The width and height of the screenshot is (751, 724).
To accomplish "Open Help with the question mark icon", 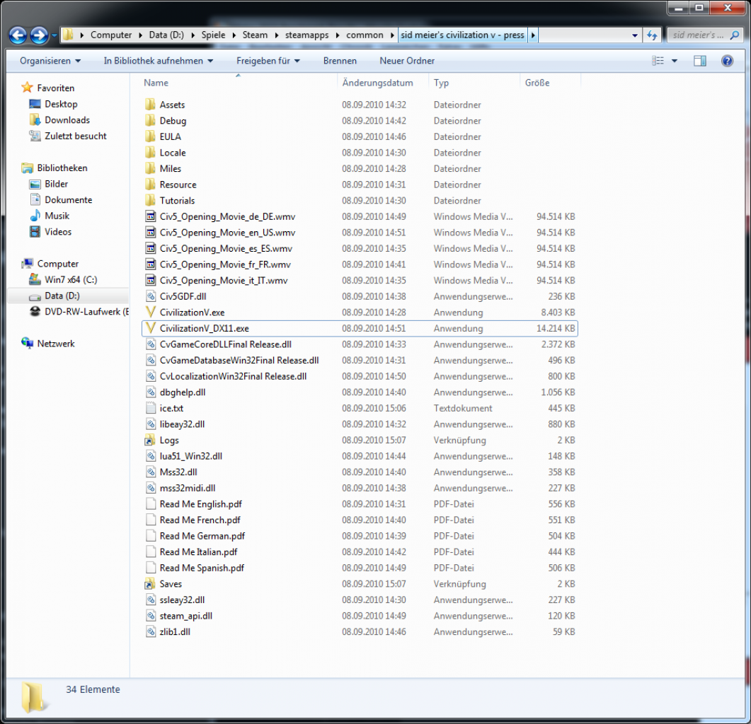I will (727, 61).
